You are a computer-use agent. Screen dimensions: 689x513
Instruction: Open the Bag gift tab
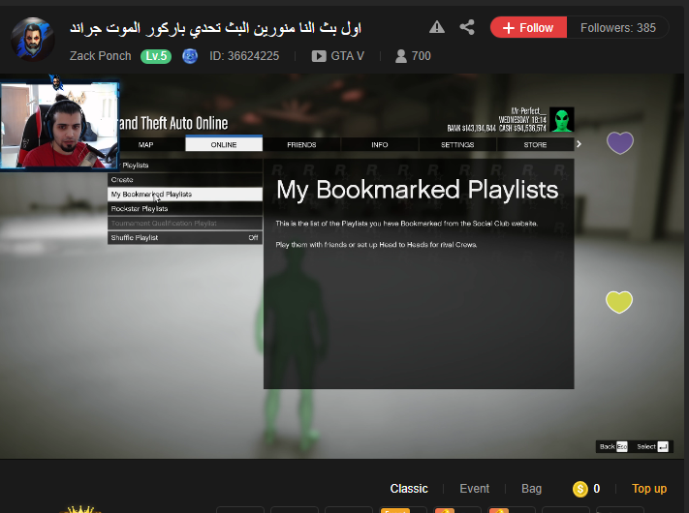(x=531, y=489)
